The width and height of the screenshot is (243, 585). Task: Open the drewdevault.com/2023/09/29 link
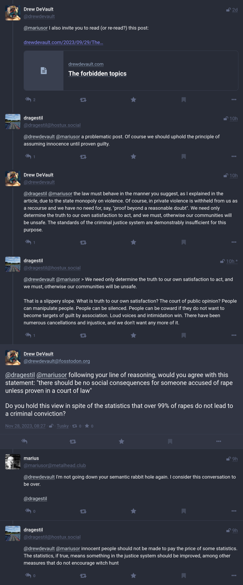pos(63,42)
